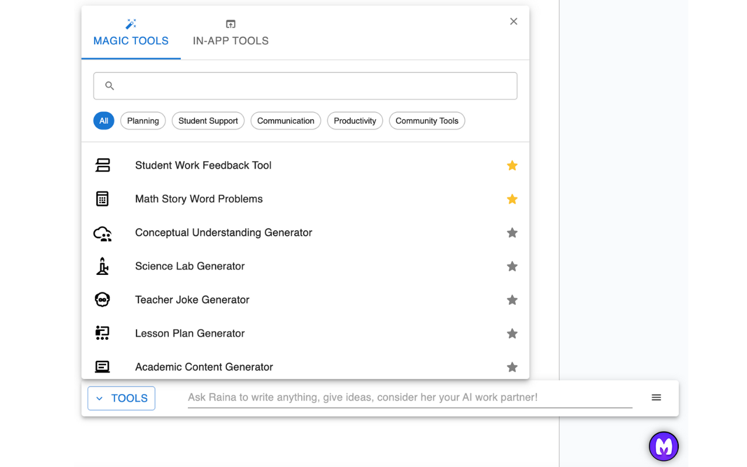Unfavorite Student Work Feedback Tool star
The image size is (747, 467).
[512, 166]
